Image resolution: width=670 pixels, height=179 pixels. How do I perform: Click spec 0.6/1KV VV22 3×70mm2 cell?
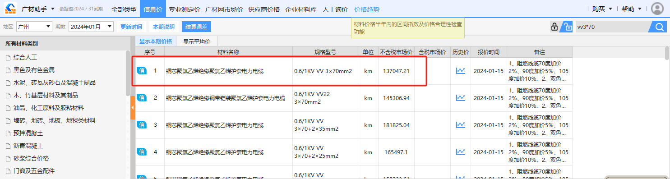(x=325, y=98)
